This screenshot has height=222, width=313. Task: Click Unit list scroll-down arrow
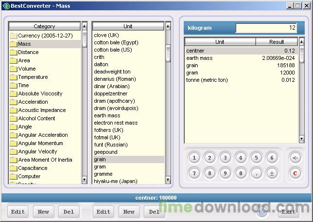click(168, 180)
